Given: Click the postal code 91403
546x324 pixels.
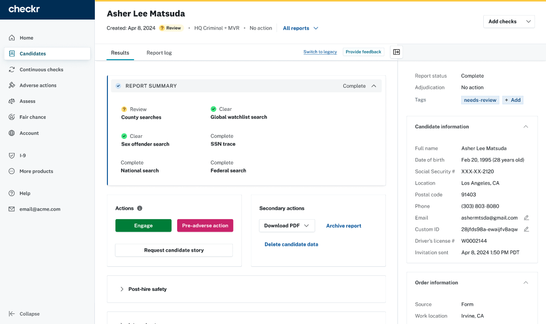Looking at the screenshot, I should (x=469, y=195).
